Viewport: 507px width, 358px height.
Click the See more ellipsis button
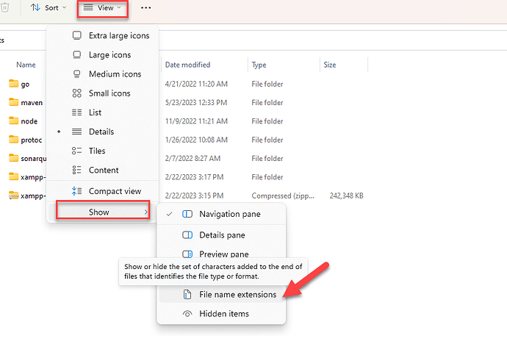(145, 8)
